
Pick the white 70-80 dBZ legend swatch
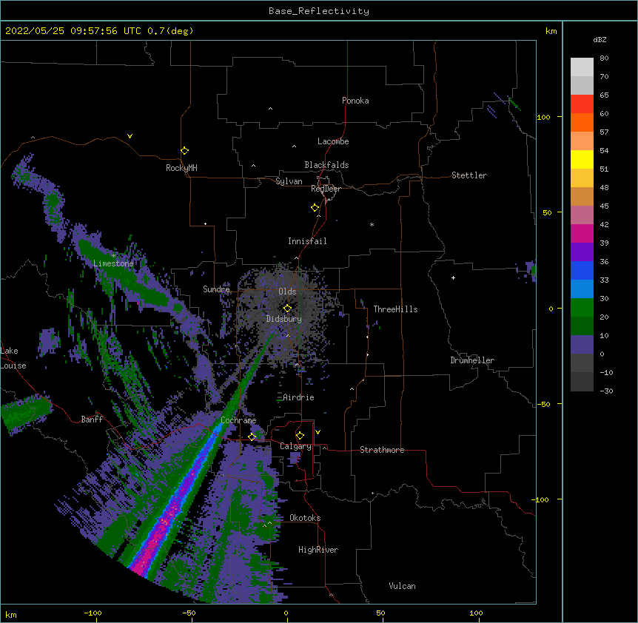coord(582,67)
